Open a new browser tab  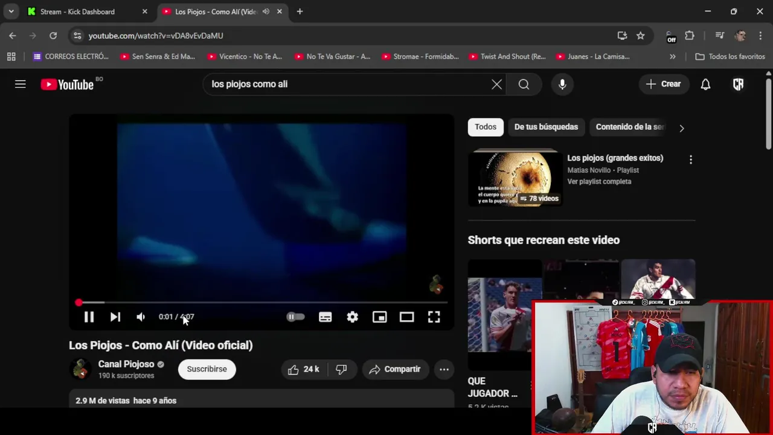(x=300, y=11)
